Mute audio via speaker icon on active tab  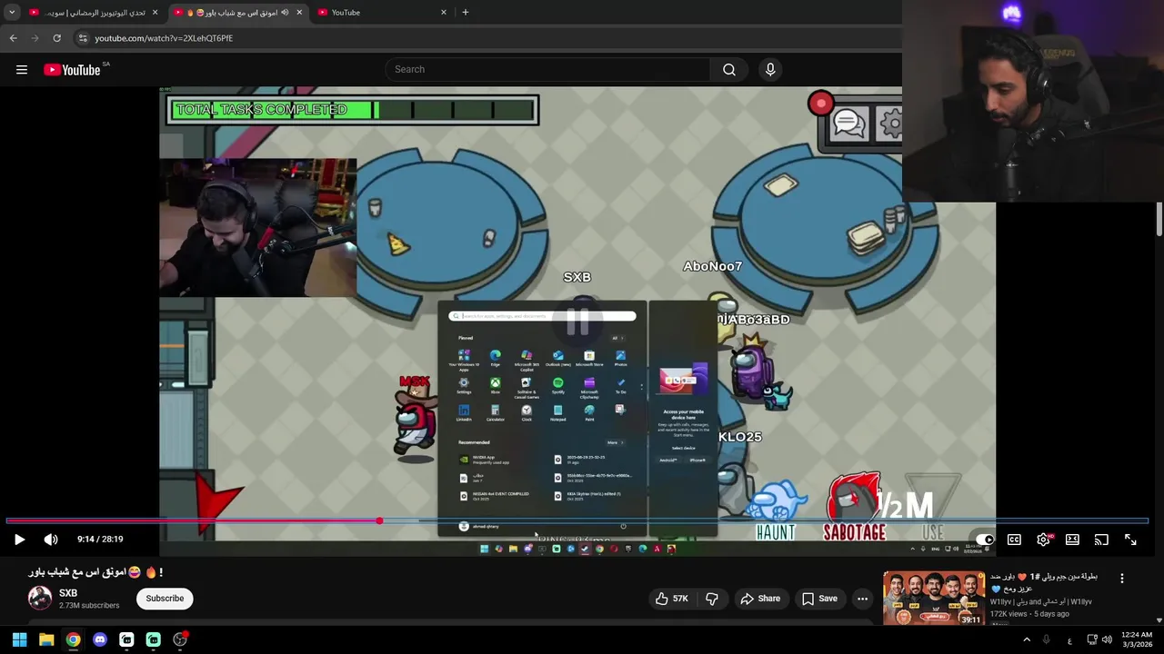tap(285, 13)
